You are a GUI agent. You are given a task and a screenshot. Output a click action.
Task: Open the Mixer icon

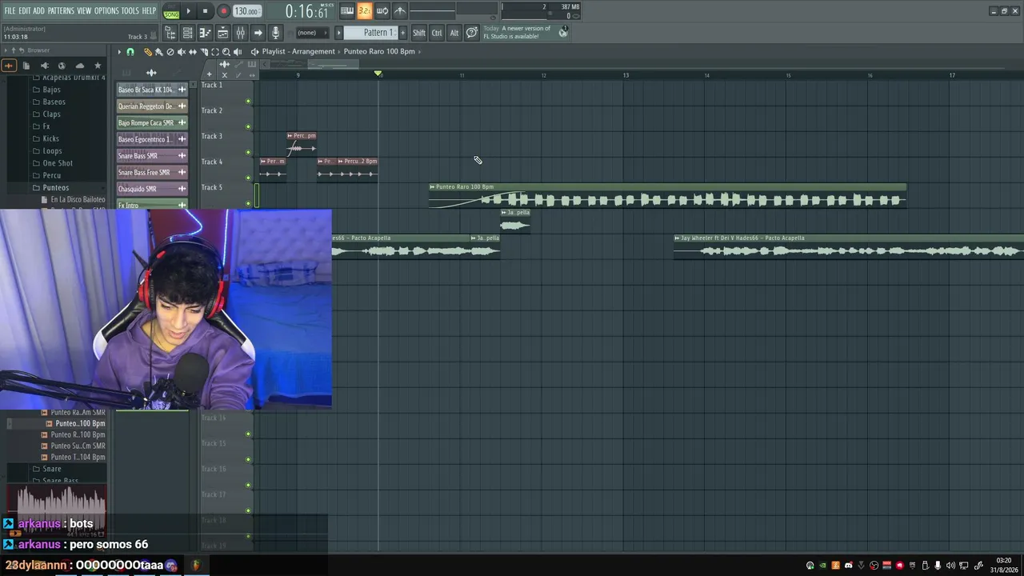tap(240, 33)
